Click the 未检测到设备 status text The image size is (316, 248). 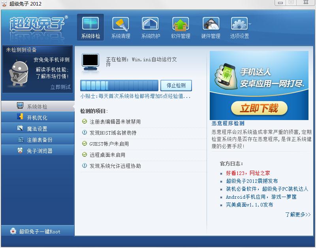tap(21, 50)
